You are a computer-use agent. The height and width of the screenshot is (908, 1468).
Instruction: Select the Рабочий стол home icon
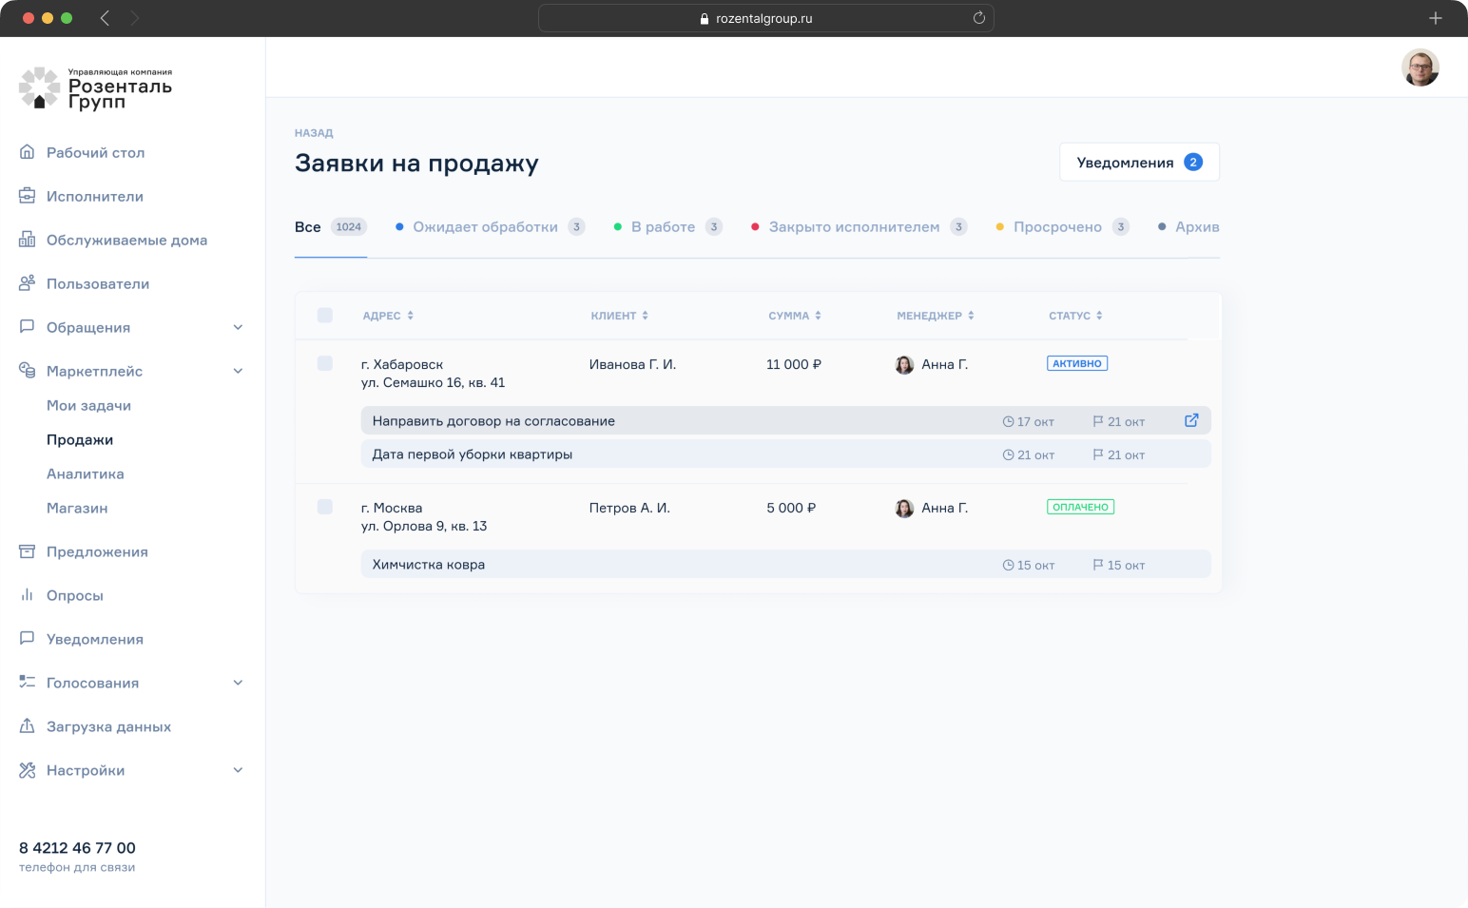tap(27, 152)
